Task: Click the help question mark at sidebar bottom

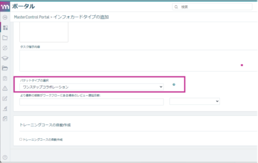Action: tap(5, 157)
